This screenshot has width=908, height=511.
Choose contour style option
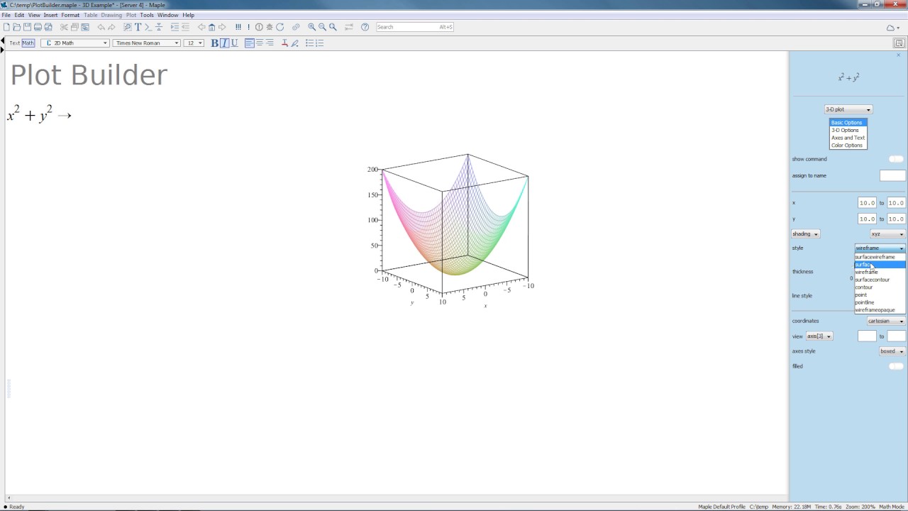click(880, 287)
